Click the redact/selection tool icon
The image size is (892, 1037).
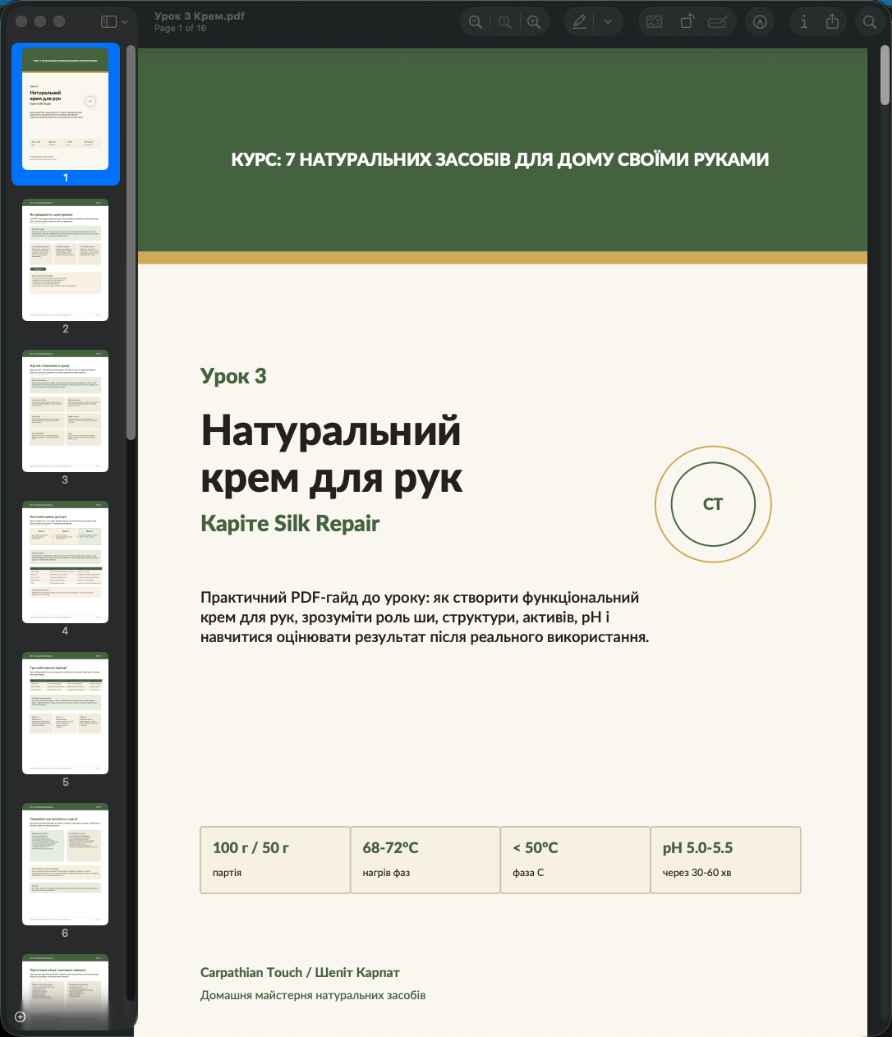tap(655, 22)
